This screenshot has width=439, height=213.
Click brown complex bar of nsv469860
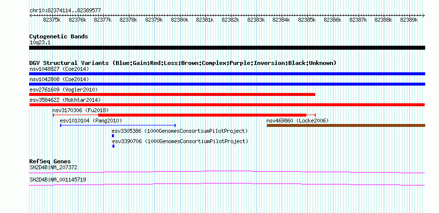click(x=346, y=125)
